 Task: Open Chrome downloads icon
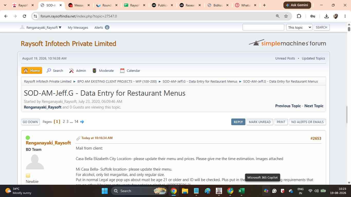[327, 16]
